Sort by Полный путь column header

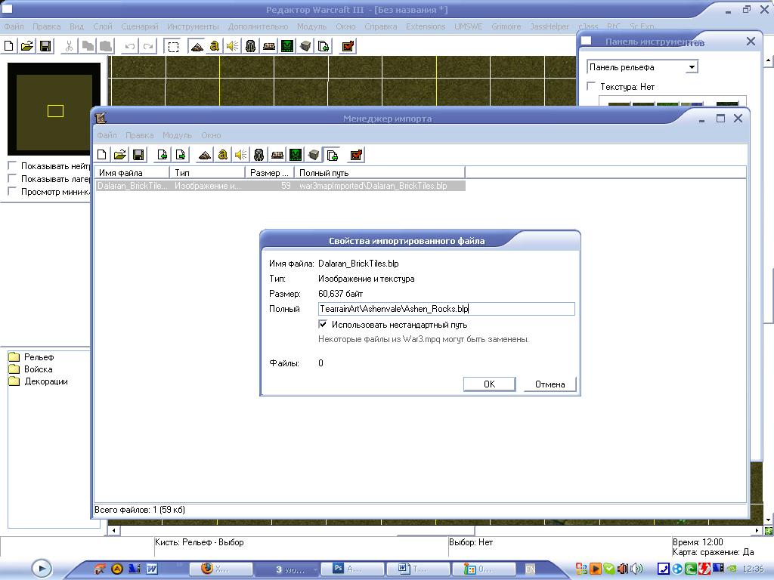(379, 173)
